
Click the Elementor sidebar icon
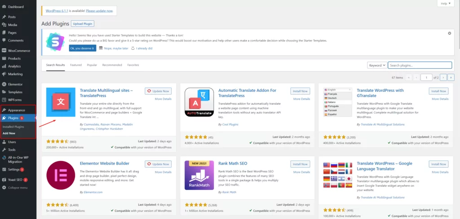pos(4,84)
